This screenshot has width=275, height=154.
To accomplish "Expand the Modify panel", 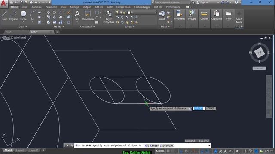I will pos(59,27).
